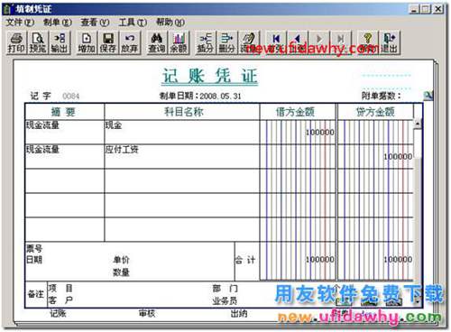Click the 流量 cash flow toolbar icon

[x=249, y=42]
